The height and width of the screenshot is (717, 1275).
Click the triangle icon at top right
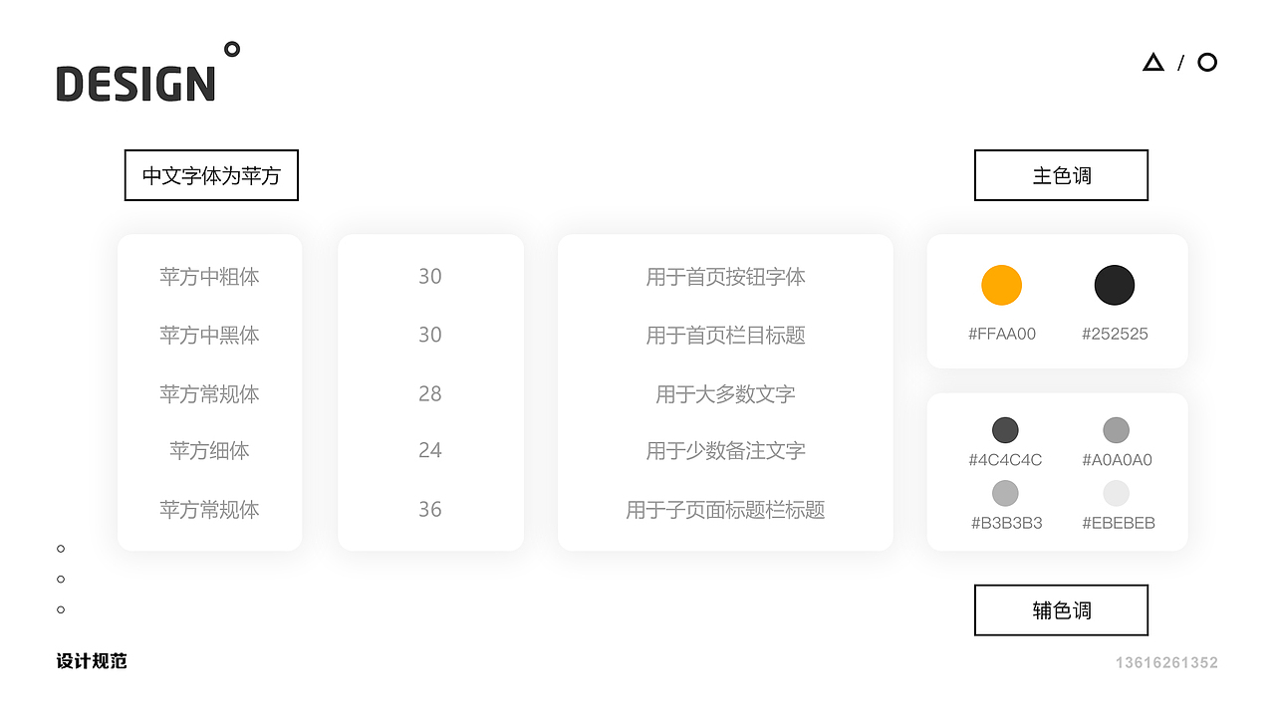pyautogui.click(x=1153, y=63)
